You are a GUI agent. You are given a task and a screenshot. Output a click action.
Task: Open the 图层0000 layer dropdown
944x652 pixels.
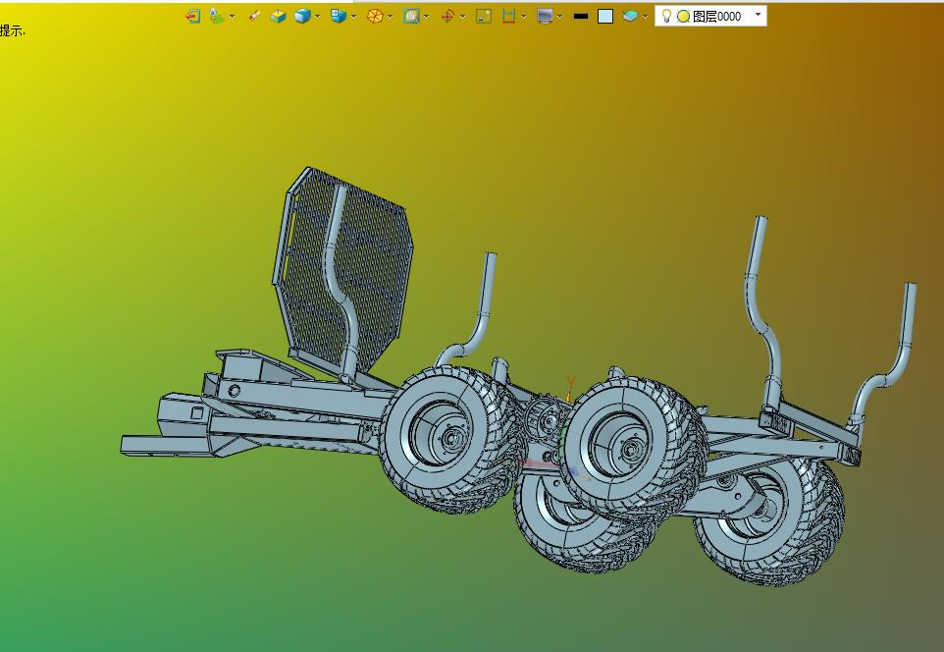[x=758, y=16]
